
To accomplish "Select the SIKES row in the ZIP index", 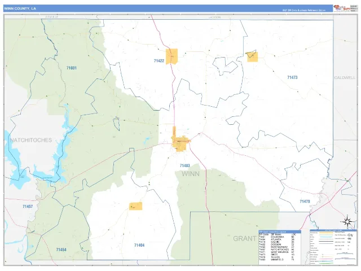I will (278, 255).
